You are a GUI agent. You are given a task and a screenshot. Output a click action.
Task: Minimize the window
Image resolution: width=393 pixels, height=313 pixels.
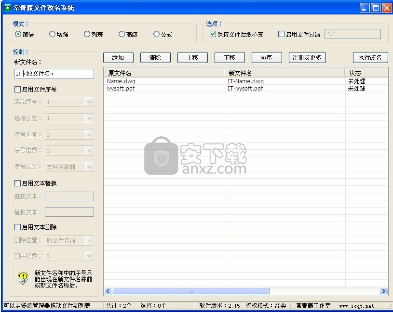pyautogui.click(x=365, y=8)
